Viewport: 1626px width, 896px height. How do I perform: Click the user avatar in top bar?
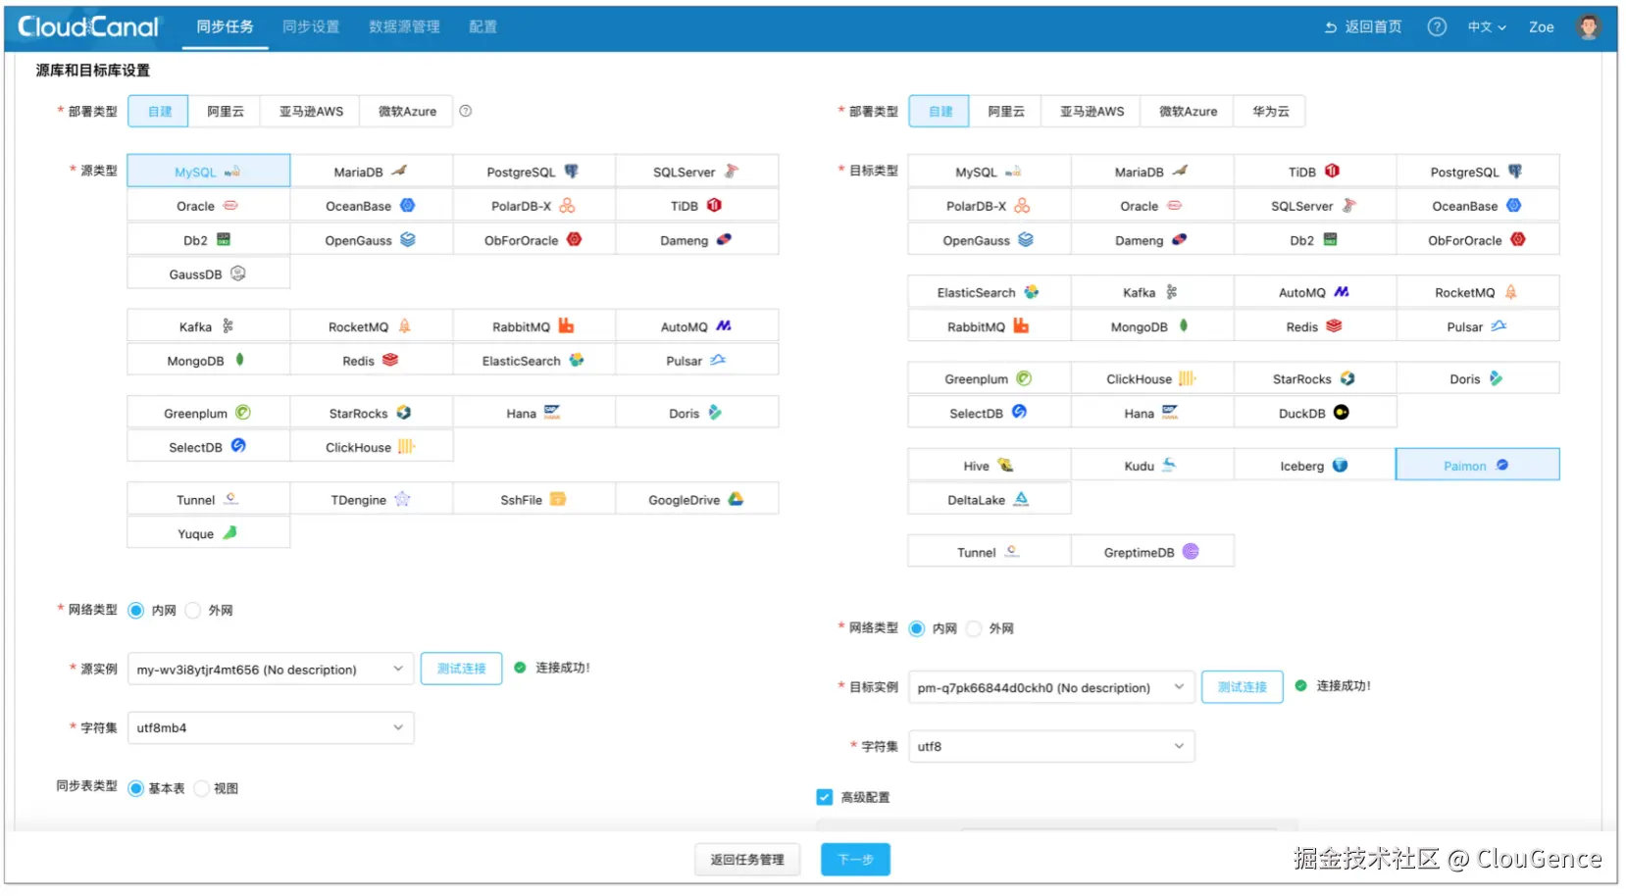pyautogui.click(x=1589, y=26)
